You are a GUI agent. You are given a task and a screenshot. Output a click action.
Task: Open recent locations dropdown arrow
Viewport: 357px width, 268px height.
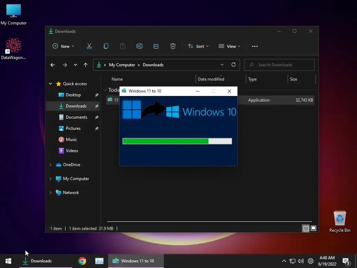pyautogui.click(x=75, y=65)
